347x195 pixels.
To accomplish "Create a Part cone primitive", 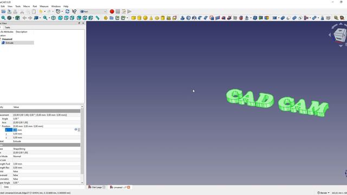I will (151, 18).
